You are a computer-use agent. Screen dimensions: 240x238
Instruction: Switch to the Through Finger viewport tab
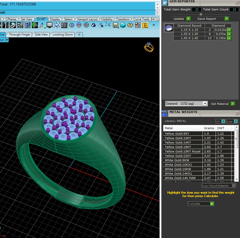tap(19, 34)
